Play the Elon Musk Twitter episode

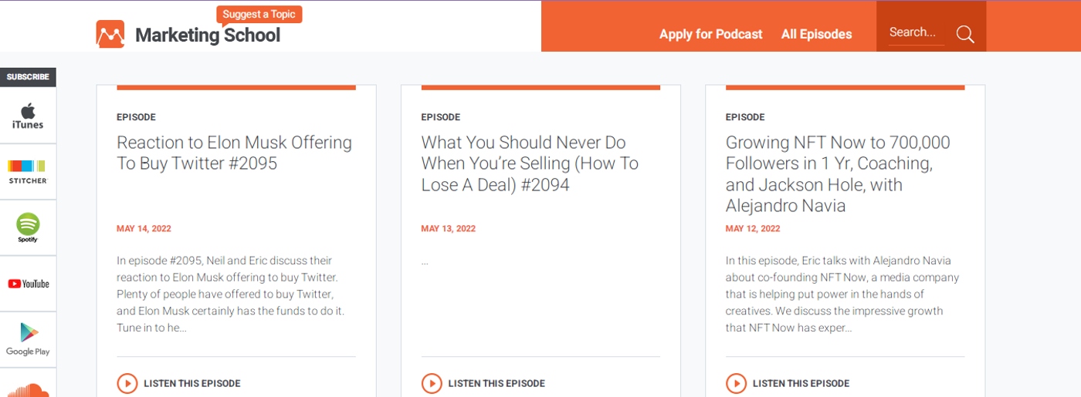click(127, 383)
